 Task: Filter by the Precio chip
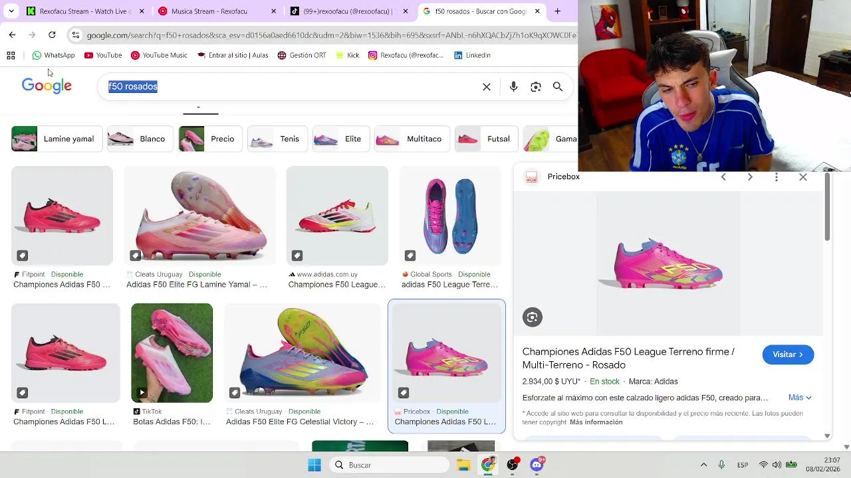click(210, 139)
